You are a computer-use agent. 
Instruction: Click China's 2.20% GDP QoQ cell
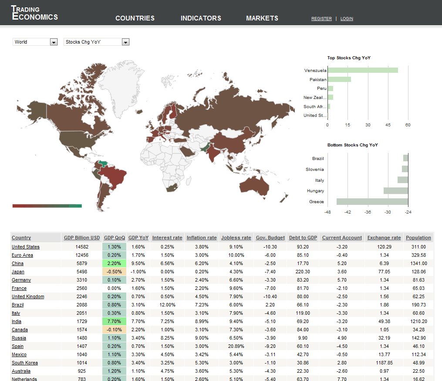point(114,263)
